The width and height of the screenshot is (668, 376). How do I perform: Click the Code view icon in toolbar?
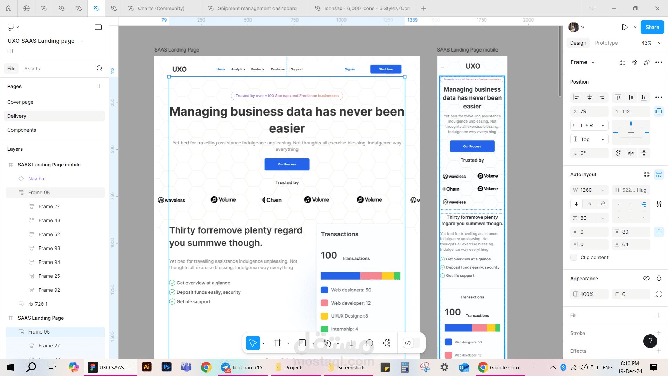[x=408, y=343]
